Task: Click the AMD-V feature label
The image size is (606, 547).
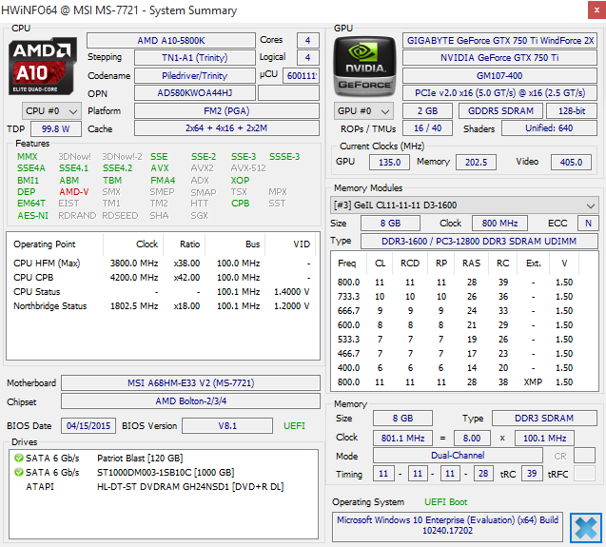Action: [74, 192]
